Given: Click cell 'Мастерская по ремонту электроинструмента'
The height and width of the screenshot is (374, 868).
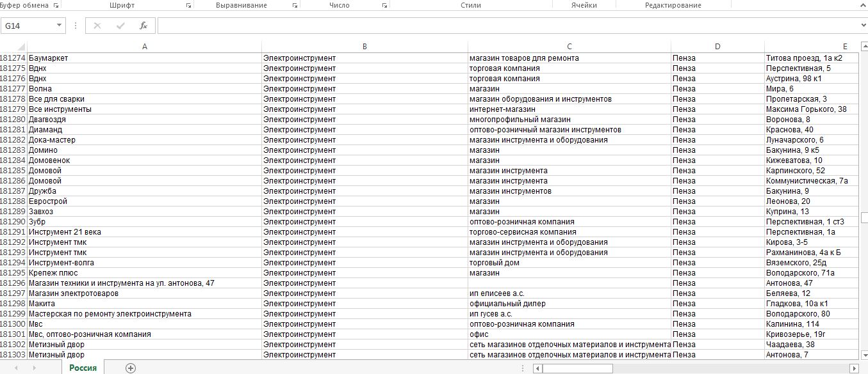Looking at the screenshot, I should [x=144, y=314].
